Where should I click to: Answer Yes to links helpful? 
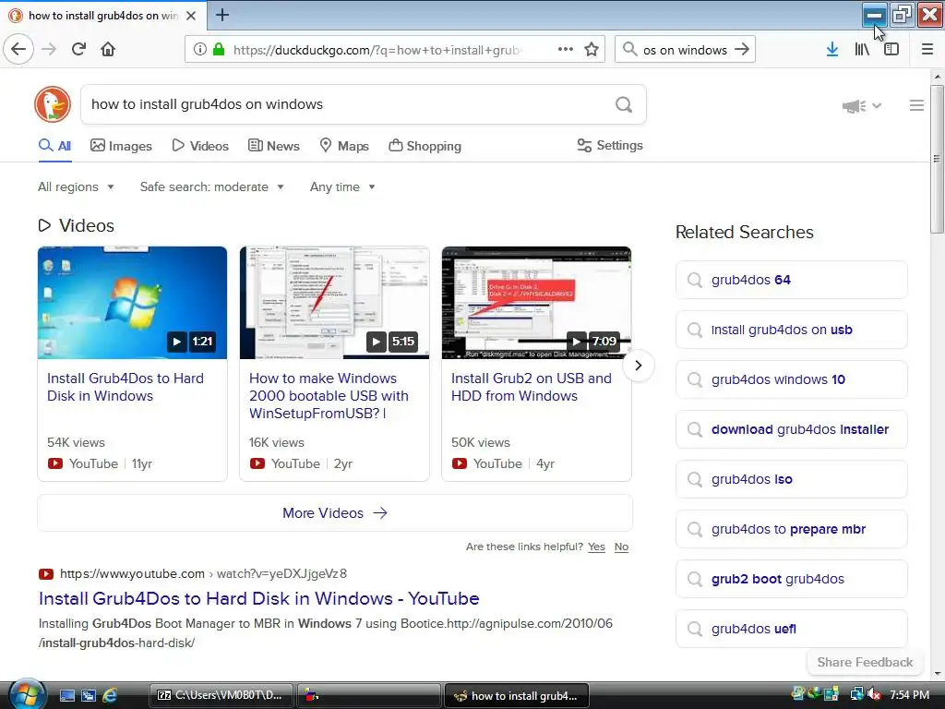597,547
